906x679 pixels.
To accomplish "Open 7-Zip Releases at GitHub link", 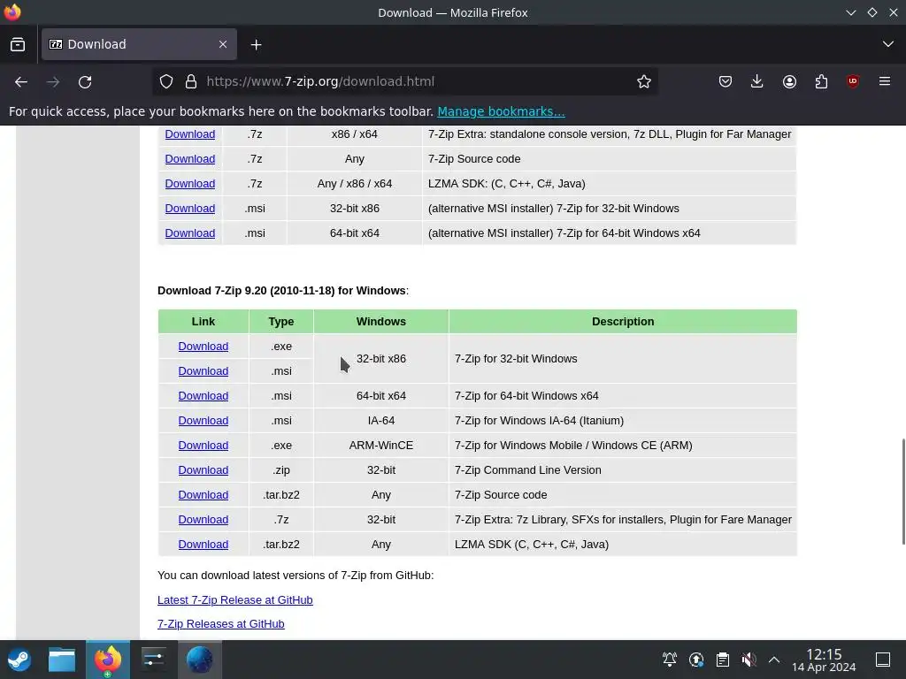I will (220, 624).
